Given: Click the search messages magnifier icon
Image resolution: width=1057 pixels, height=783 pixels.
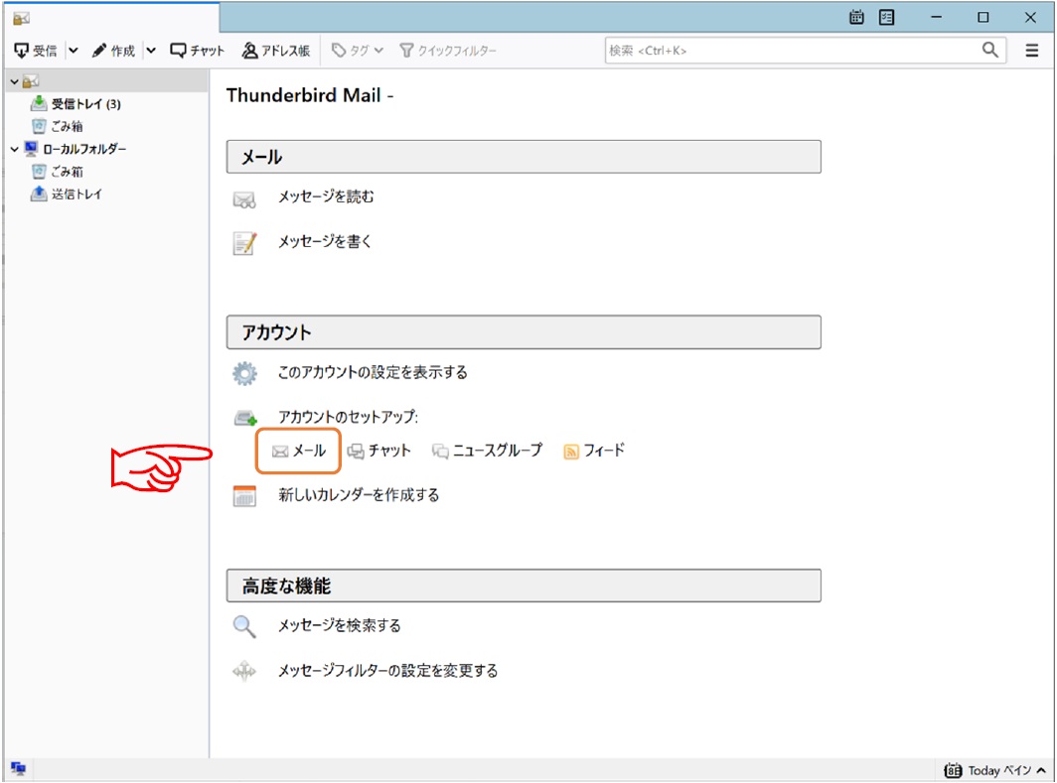Looking at the screenshot, I should pyautogui.click(x=244, y=627).
